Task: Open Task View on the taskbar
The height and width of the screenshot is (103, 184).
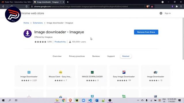Action: coord(16,100)
